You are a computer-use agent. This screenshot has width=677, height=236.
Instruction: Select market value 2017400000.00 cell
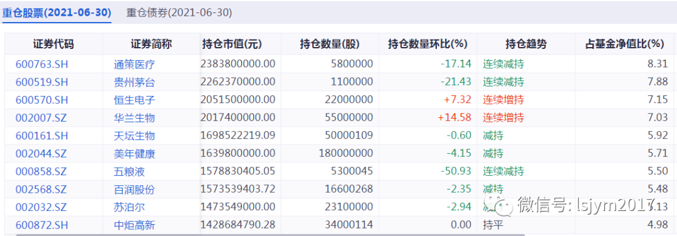point(238,117)
